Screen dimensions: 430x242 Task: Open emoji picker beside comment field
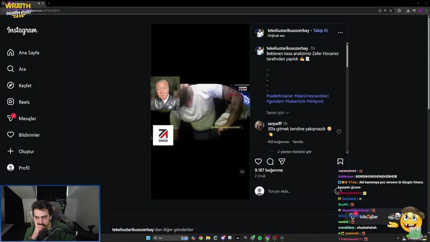click(x=338, y=191)
